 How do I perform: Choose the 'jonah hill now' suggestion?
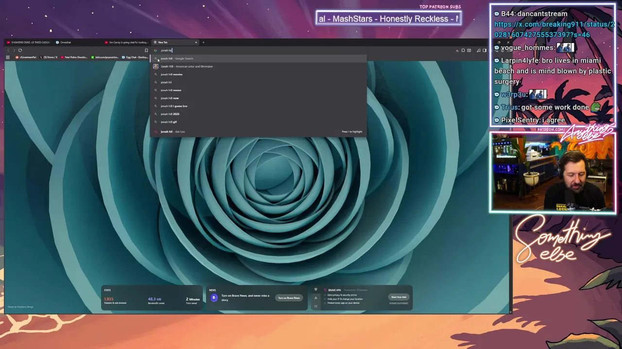pos(259,98)
